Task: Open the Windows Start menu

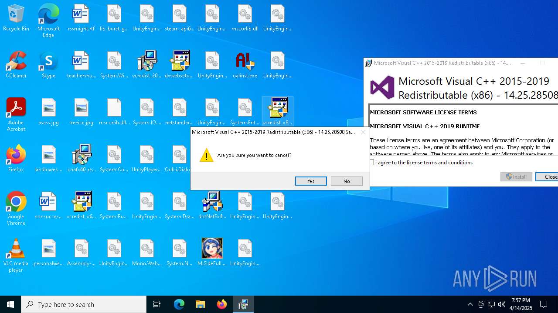Action: [x=10, y=304]
